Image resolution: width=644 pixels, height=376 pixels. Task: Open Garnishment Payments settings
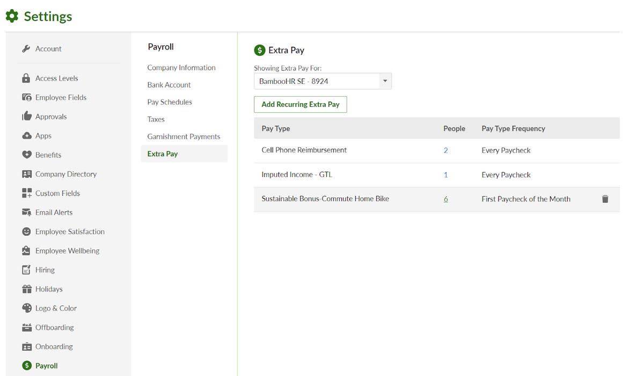coord(184,136)
